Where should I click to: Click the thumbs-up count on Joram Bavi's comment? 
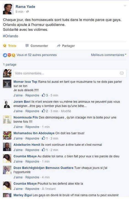point(45,111)
